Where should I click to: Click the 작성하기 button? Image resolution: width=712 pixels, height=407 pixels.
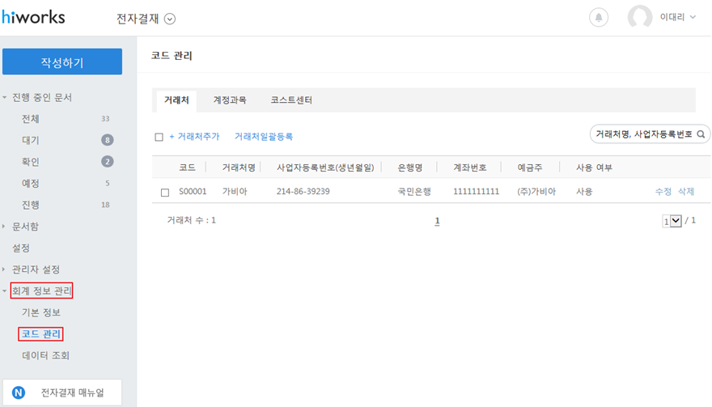62,61
